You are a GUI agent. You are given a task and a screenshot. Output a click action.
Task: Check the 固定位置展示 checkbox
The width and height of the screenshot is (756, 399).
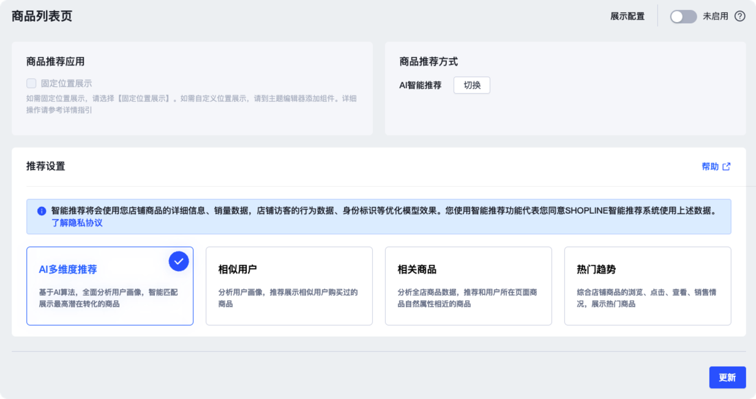31,83
